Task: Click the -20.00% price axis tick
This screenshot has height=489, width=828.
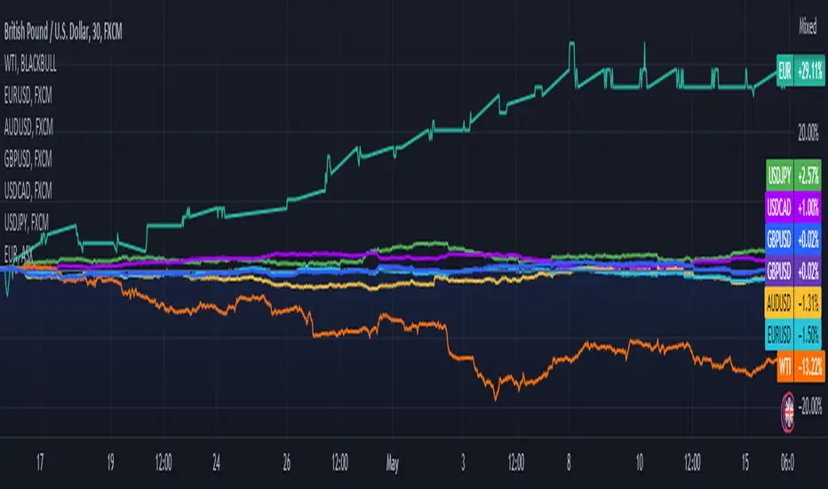Action: click(x=810, y=406)
